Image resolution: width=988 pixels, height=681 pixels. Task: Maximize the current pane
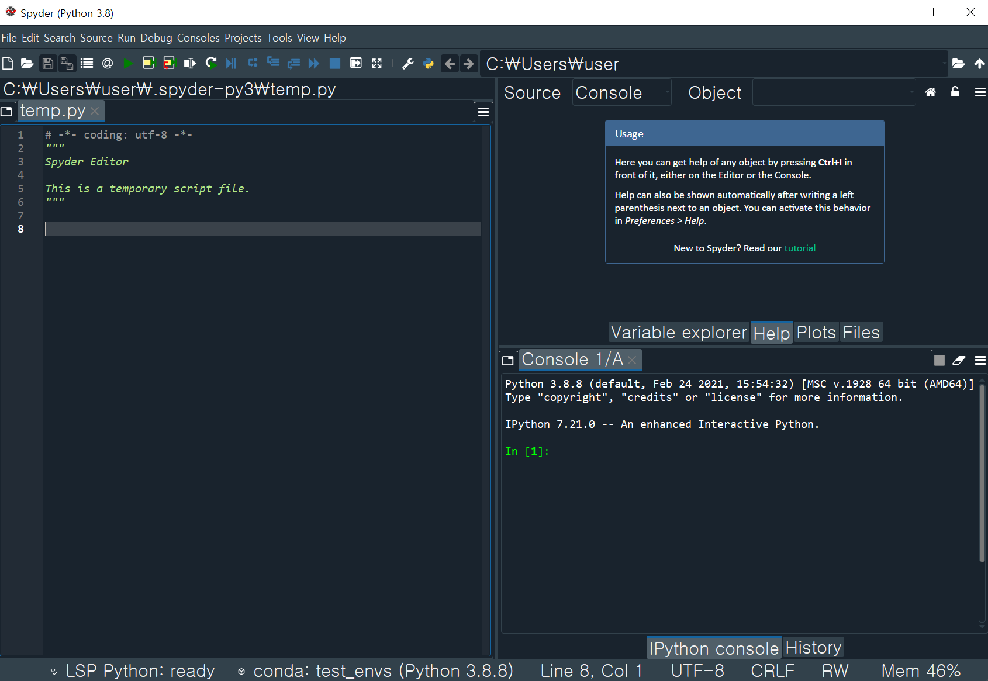(x=355, y=63)
